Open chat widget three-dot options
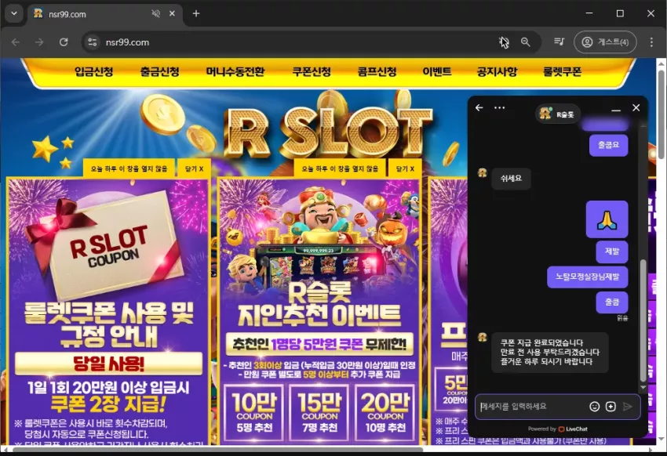The image size is (667, 456). [499, 108]
